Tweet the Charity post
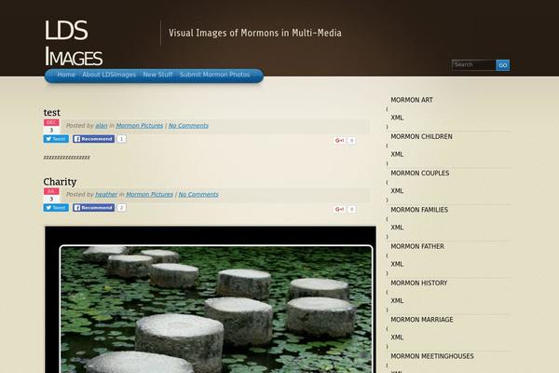Image resolution: width=559 pixels, height=373 pixels. [56, 208]
